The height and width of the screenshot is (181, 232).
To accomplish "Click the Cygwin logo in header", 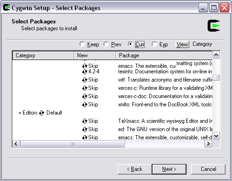I will (214, 26).
